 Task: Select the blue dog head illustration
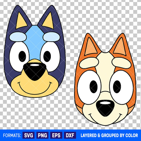pyautogui.click(x=35, y=51)
